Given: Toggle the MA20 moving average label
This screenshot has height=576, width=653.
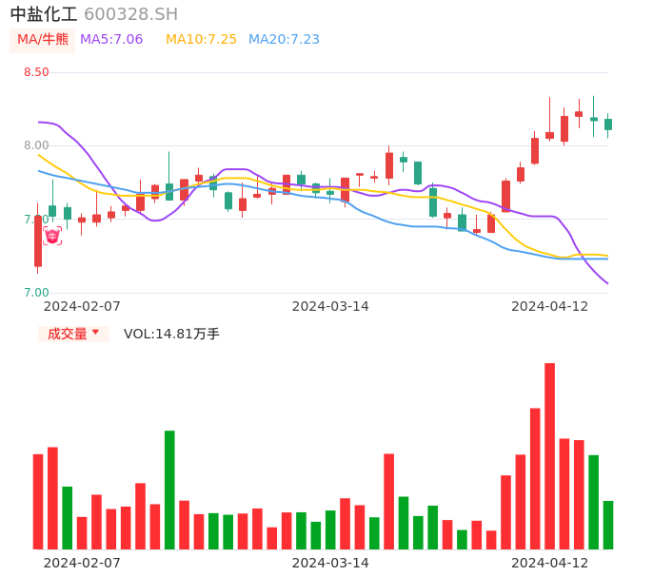Looking at the screenshot, I should [x=284, y=40].
